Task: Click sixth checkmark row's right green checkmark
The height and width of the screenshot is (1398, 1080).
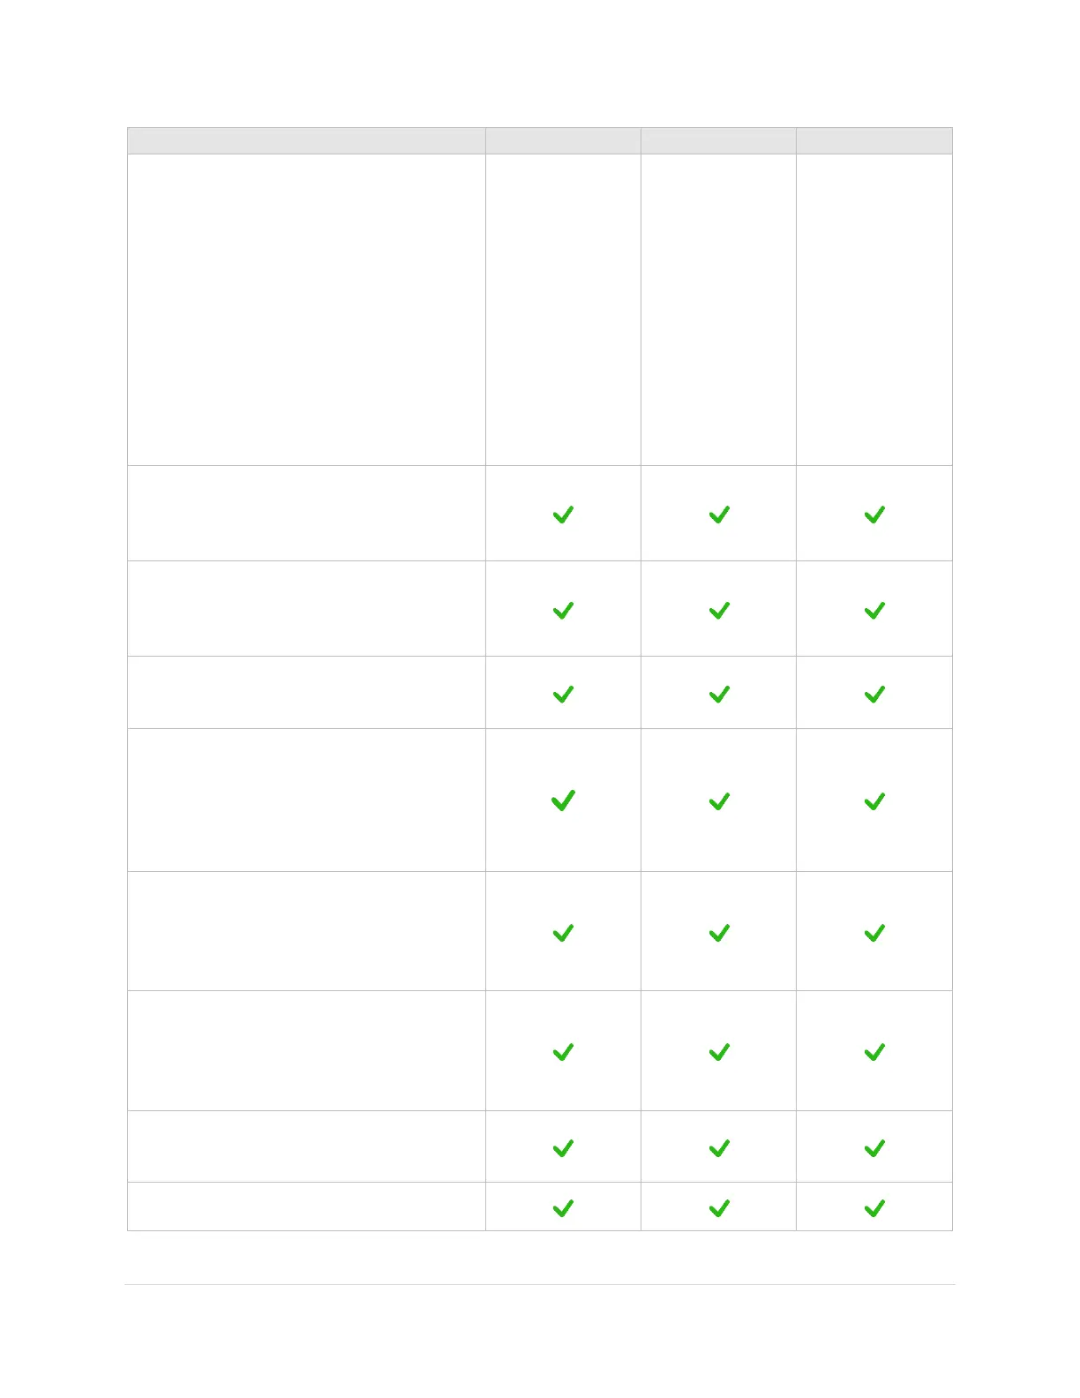Action: tap(874, 1052)
